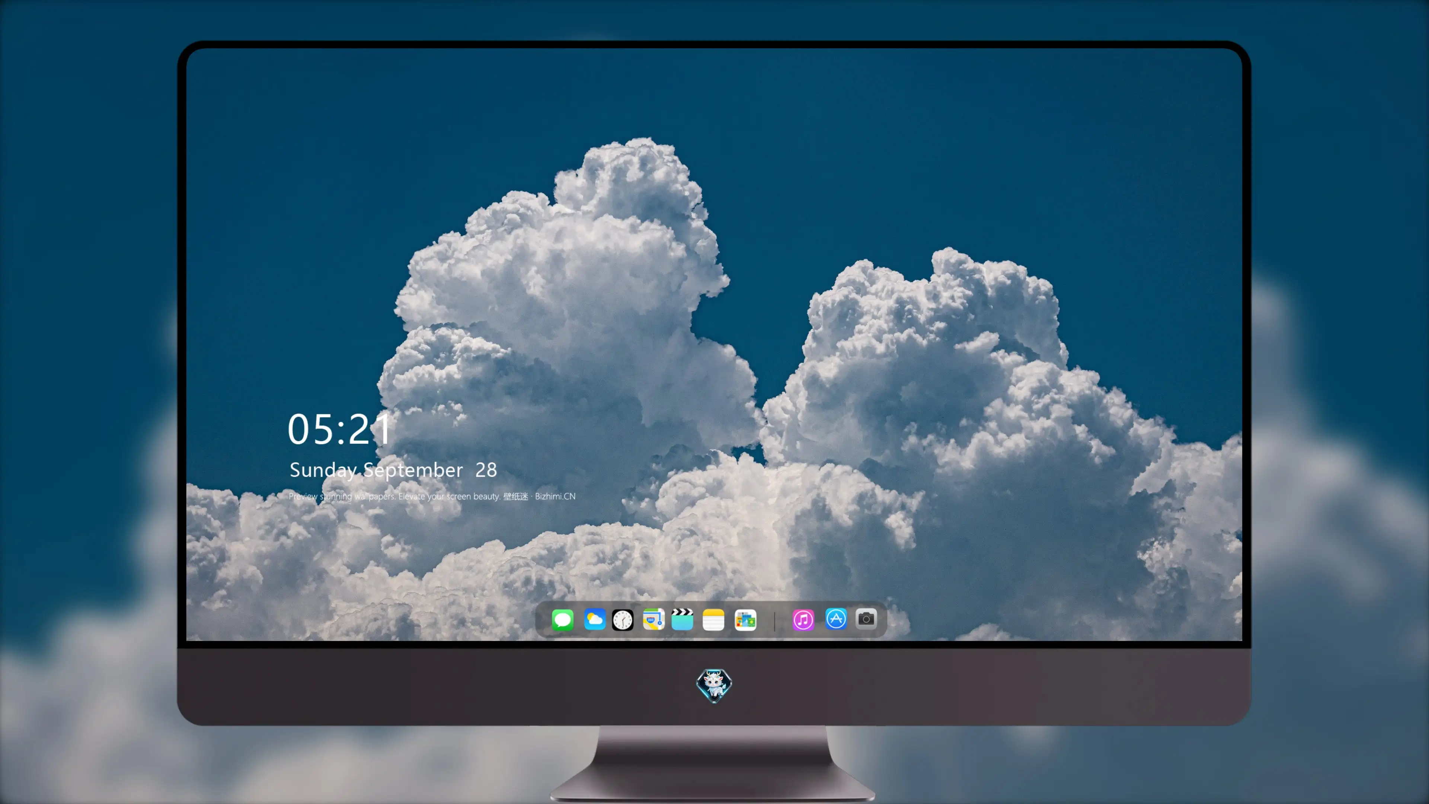This screenshot has width=1429, height=804.
Task: Open the Camera app in the dock
Action: [866, 619]
